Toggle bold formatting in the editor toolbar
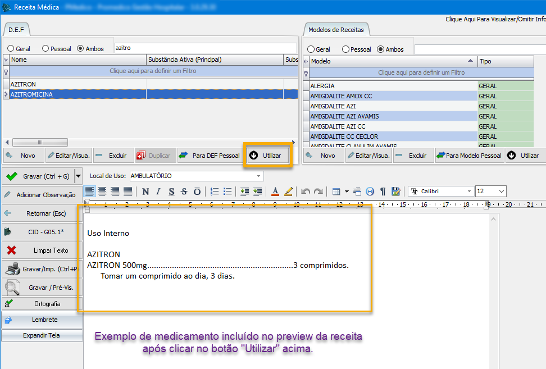The height and width of the screenshot is (369, 546). pos(145,192)
